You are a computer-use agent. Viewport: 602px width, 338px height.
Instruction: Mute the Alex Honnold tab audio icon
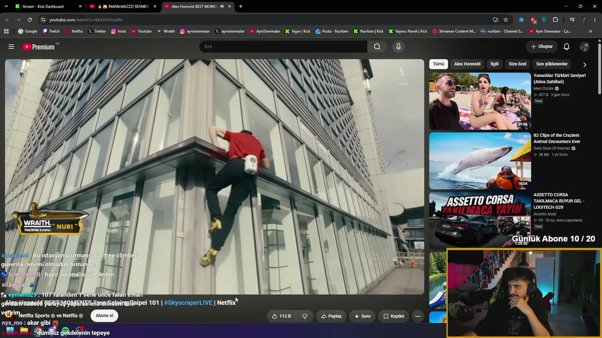222,7
